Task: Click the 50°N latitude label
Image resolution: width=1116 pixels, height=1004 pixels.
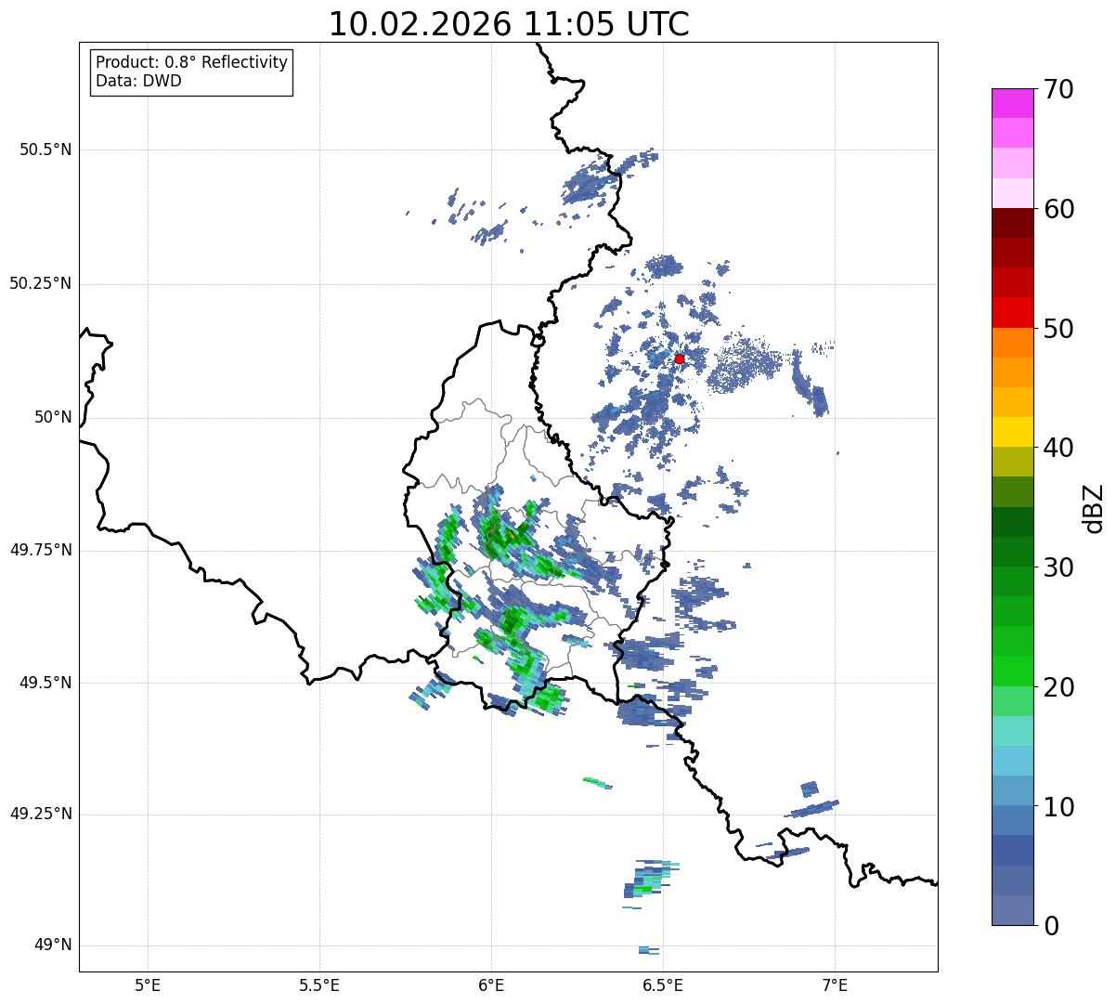Action: click(53, 417)
